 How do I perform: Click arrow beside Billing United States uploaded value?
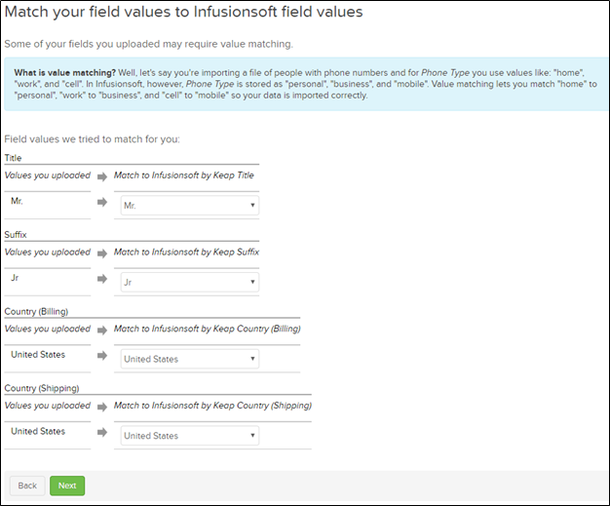tap(102, 355)
